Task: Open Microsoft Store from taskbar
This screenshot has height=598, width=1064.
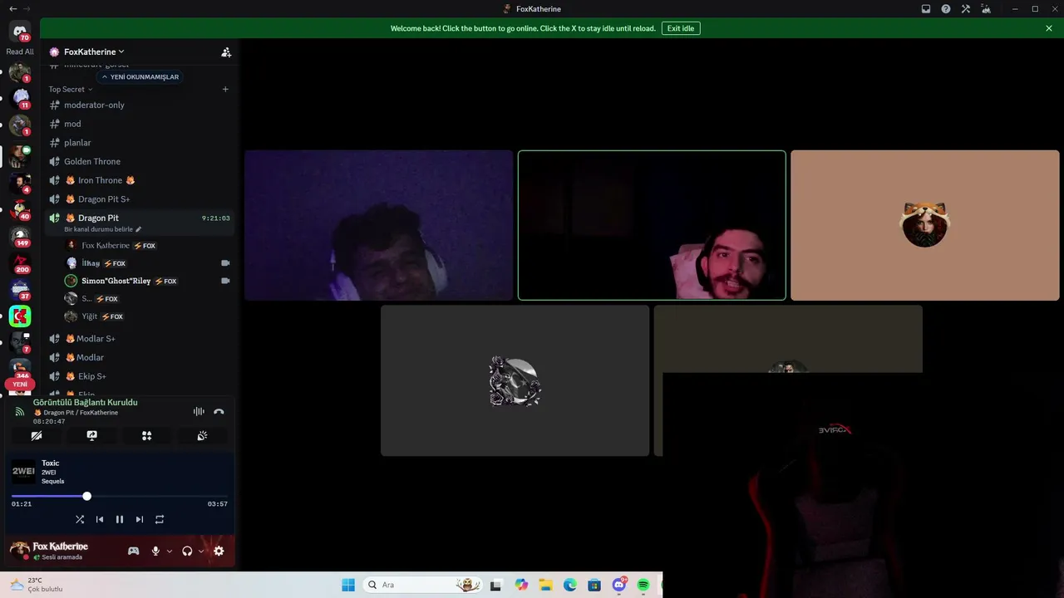Action: [594, 585]
